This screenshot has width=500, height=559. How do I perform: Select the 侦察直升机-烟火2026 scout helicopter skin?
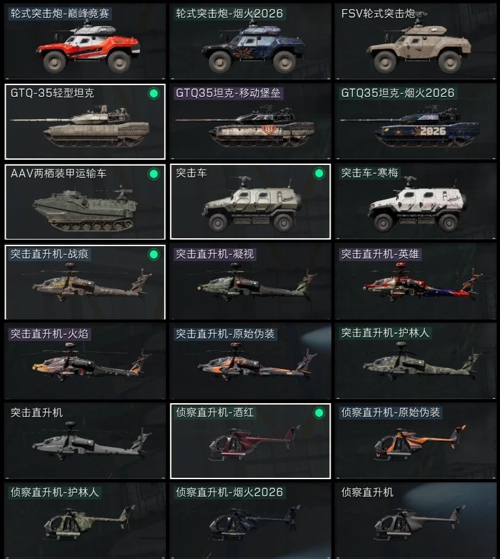tap(250, 521)
